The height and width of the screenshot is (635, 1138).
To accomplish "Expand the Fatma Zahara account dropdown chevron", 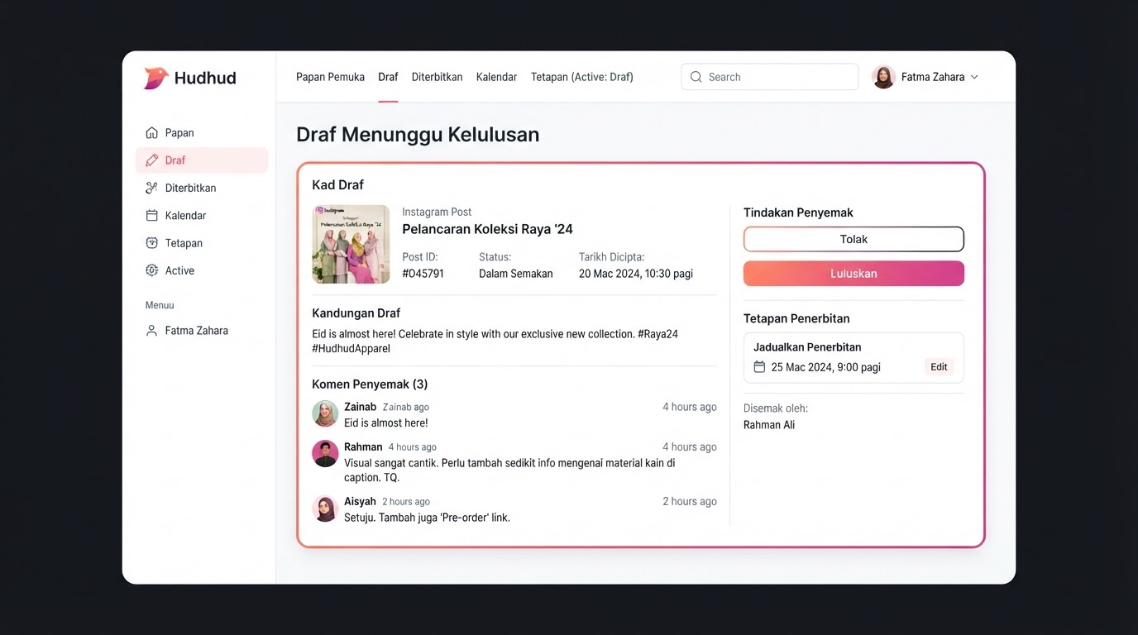I will pyautogui.click(x=974, y=77).
